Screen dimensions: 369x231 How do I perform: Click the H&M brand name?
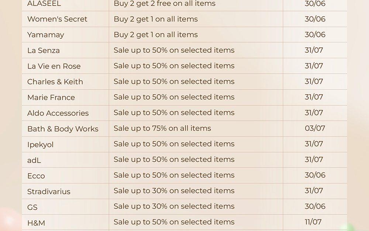tap(36, 223)
